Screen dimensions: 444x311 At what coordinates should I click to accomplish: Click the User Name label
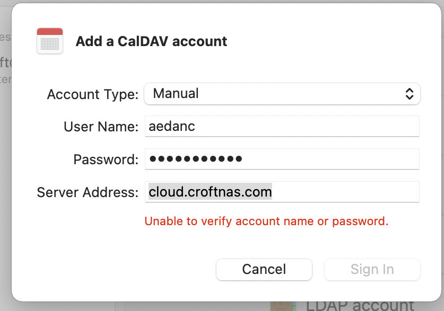(101, 127)
